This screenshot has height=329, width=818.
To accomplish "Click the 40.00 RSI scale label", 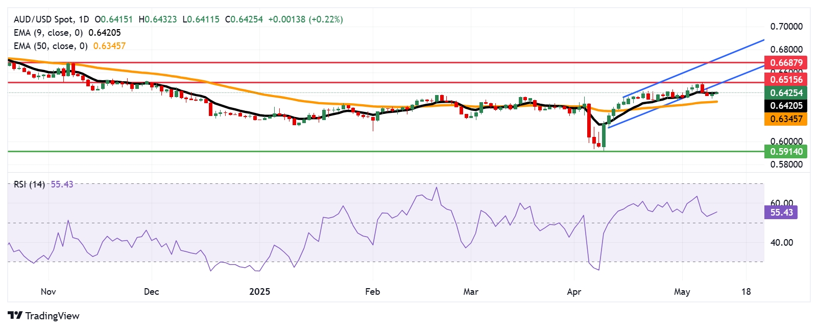I will click(x=781, y=243).
